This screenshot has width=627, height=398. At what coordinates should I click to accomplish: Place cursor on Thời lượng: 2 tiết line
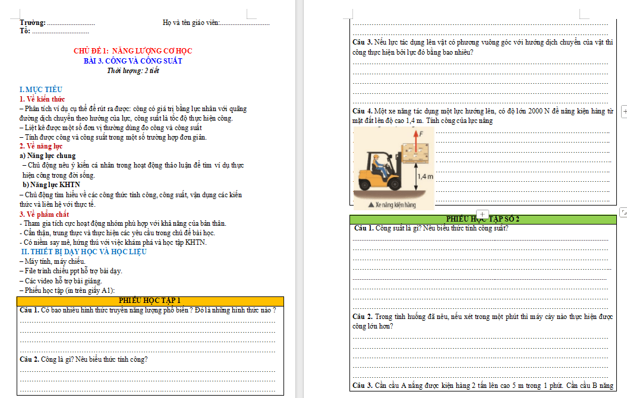tap(133, 71)
